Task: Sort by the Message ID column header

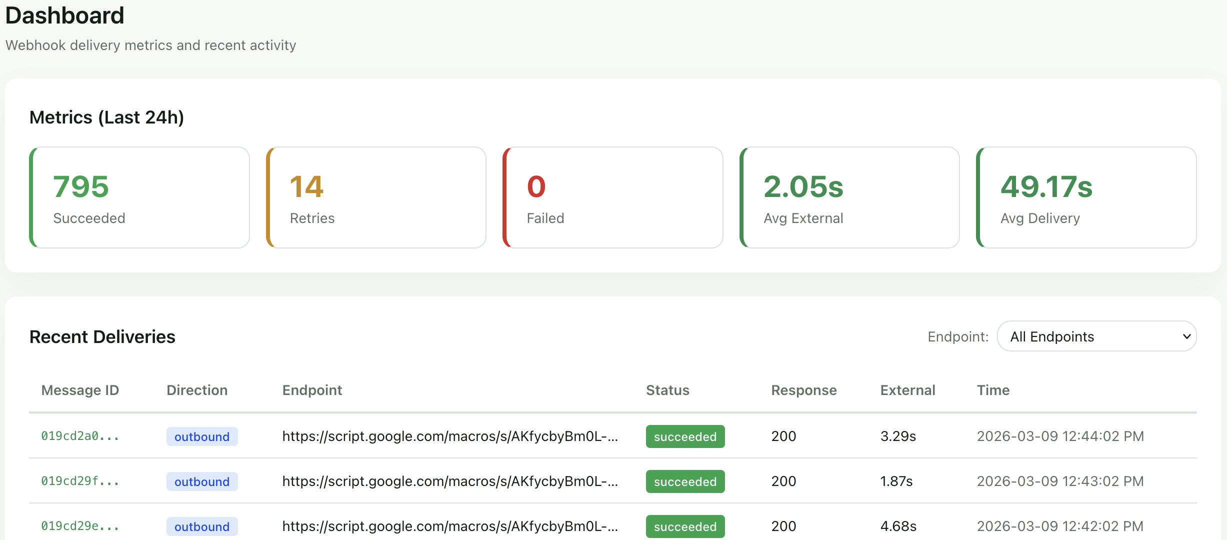Action: click(80, 390)
